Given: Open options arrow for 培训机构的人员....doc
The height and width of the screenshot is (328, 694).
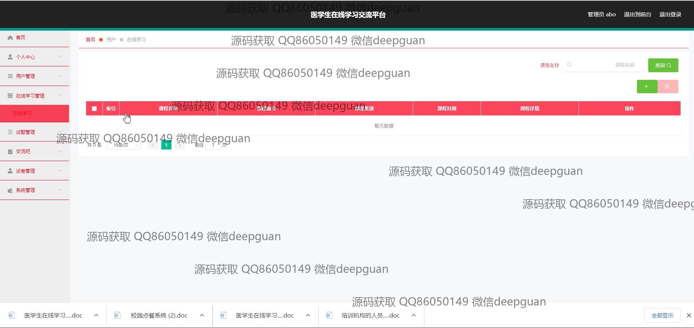Looking at the screenshot, I should [413, 315].
